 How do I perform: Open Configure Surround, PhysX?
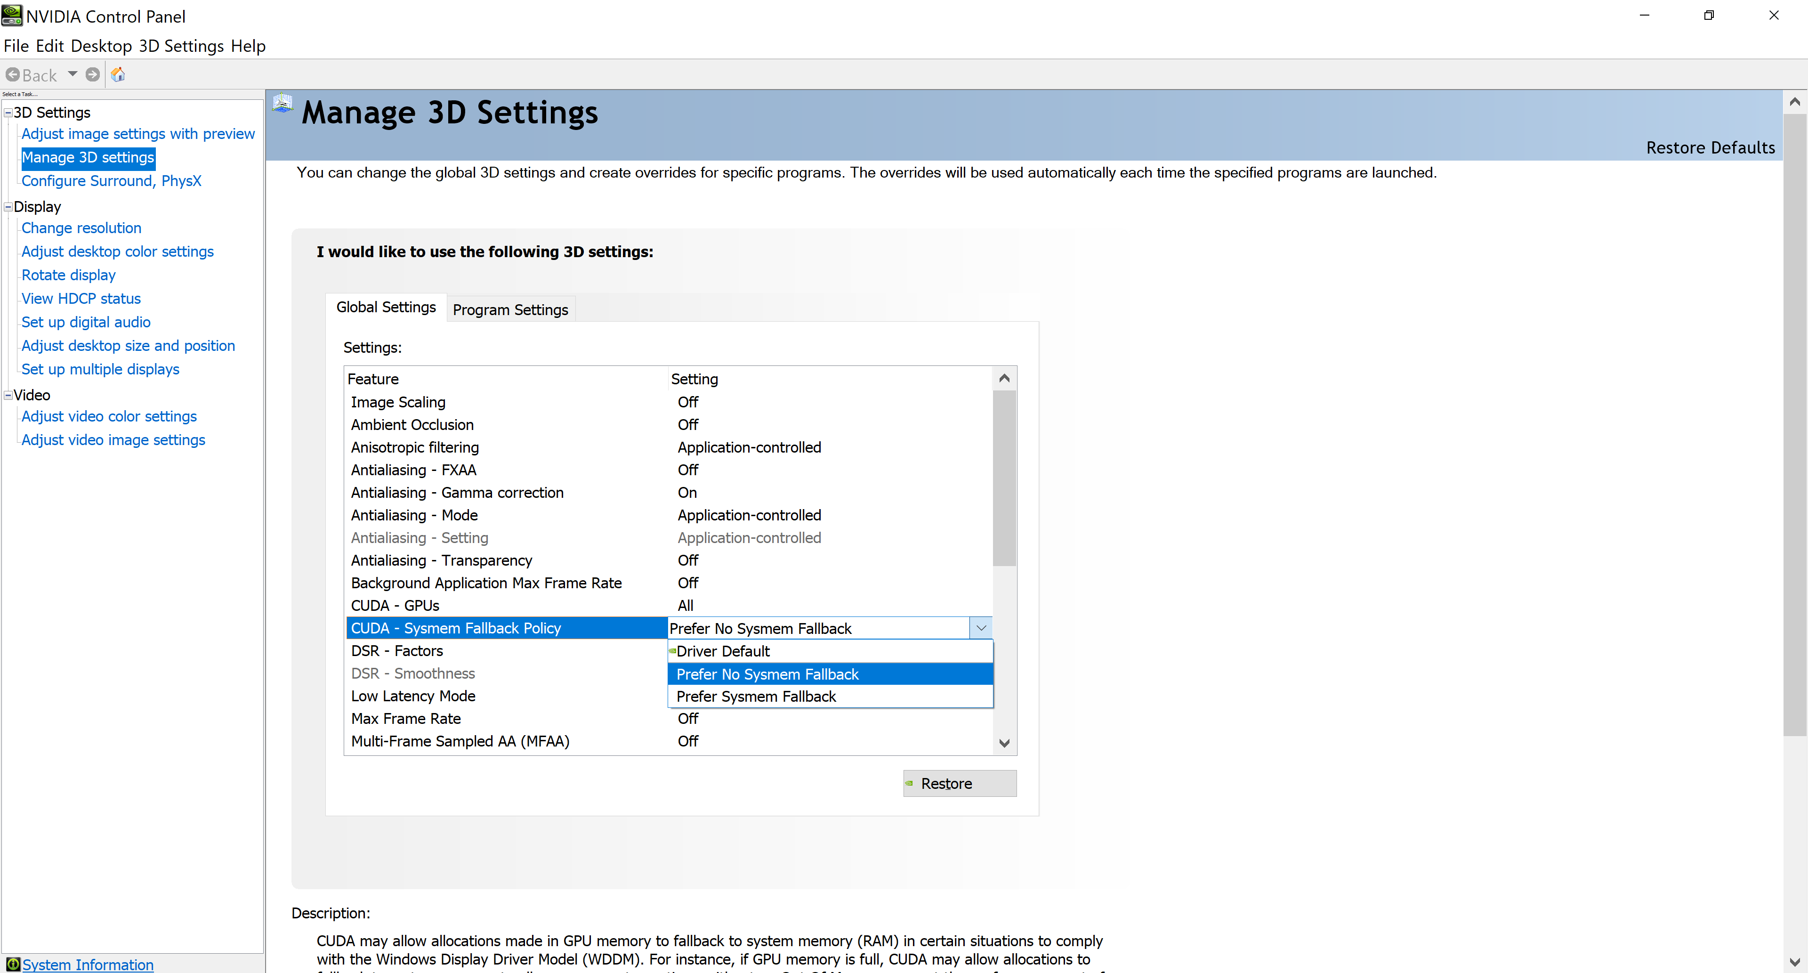[x=111, y=180]
